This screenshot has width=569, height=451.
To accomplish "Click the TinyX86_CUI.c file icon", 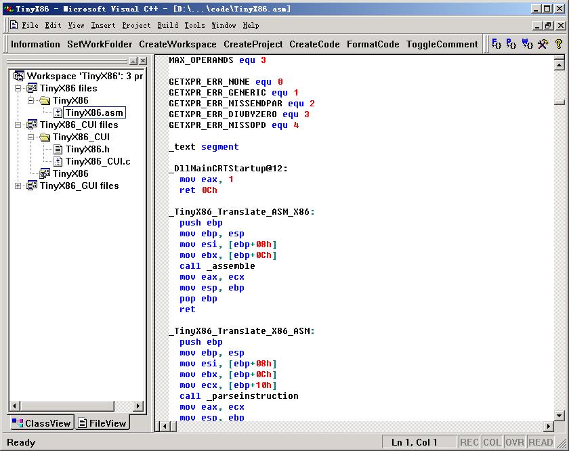I will coord(58,161).
